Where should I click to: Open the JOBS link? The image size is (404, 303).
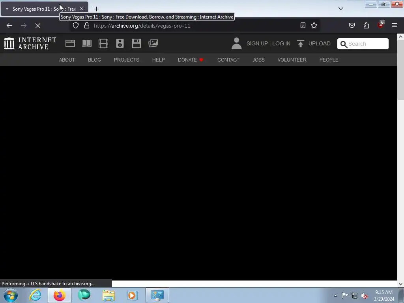pyautogui.click(x=258, y=60)
